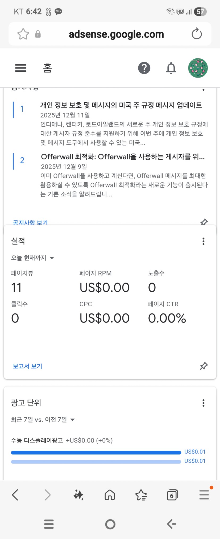Reload the page with refresh icon

click(197, 34)
